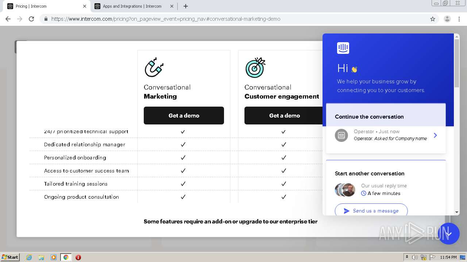Image resolution: width=467 pixels, height=262 pixels.
Task: Click 'Some features require an add-on' note
Action: 231,221
